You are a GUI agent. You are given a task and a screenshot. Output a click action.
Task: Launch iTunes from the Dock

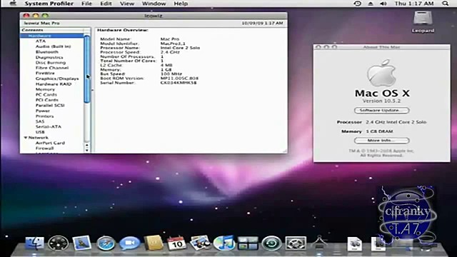pyautogui.click(x=224, y=243)
